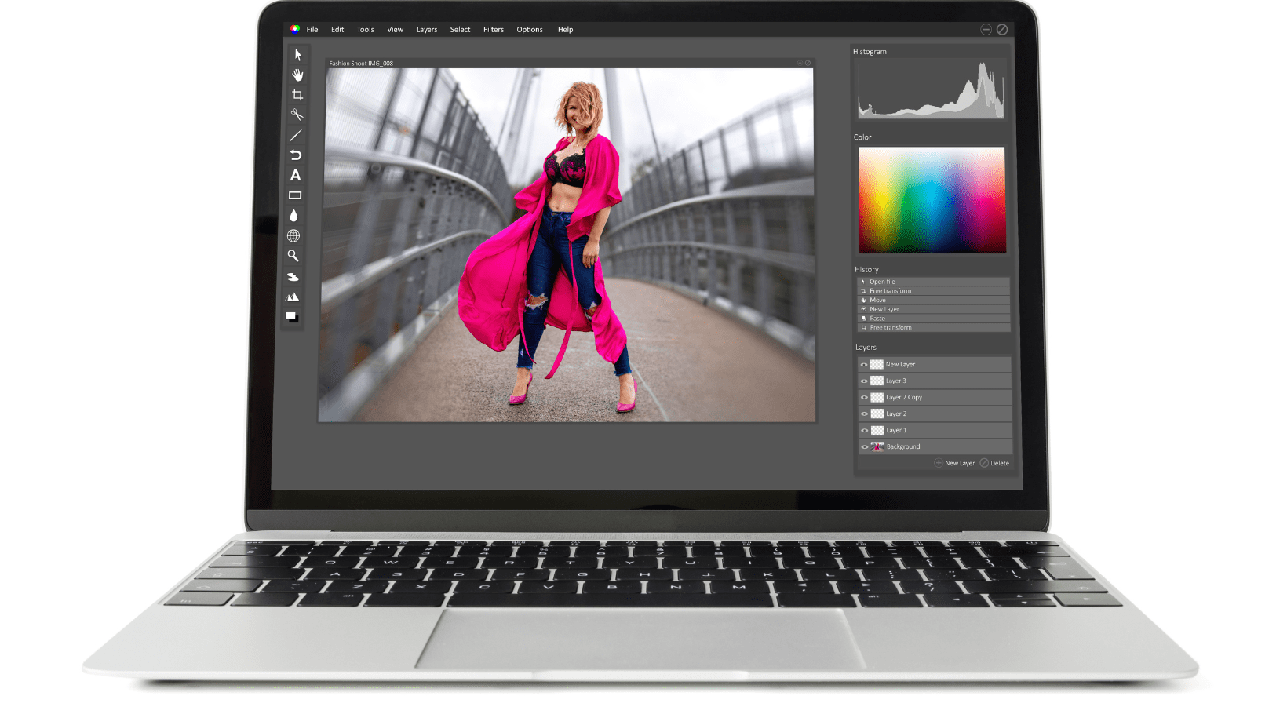Select the magnifying glass Zoom tool

pos(293,256)
